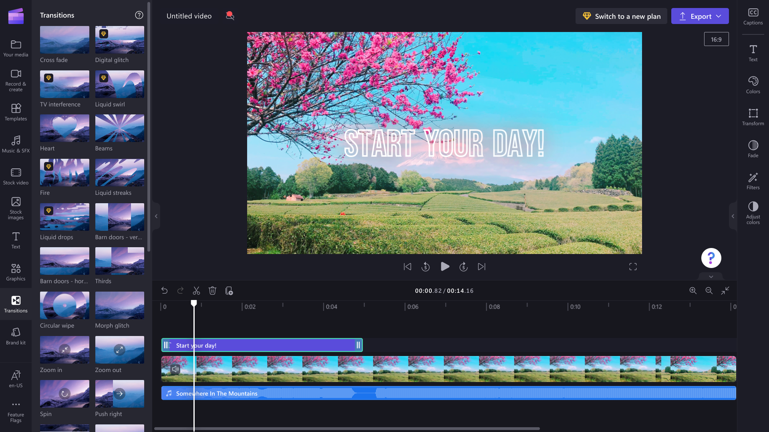Click the Transitions panel vertical scrollbar

(x=149, y=127)
